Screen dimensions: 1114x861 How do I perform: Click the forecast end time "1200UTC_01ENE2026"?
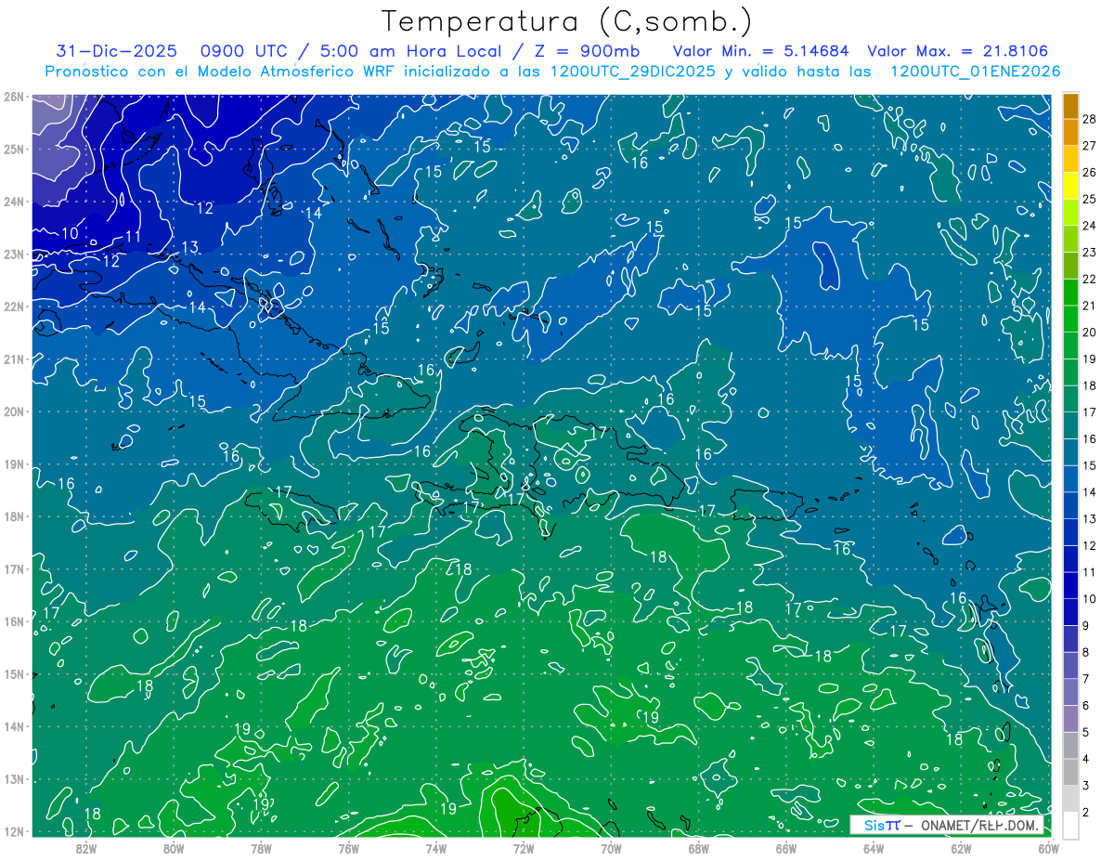(976, 72)
